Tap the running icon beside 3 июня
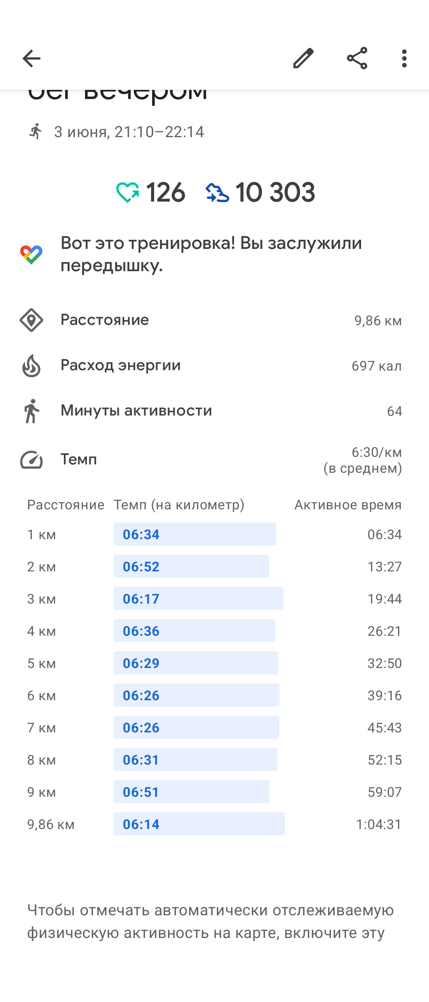 (x=35, y=132)
